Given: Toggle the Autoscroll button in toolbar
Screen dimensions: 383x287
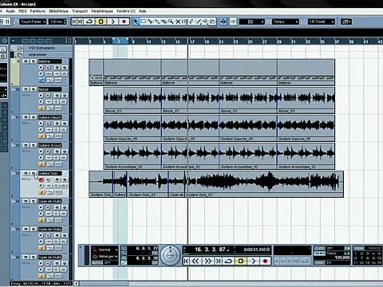Looking at the screenshot, I should point(223,22).
